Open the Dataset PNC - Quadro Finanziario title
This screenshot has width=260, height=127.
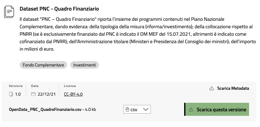(x=59, y=9)
